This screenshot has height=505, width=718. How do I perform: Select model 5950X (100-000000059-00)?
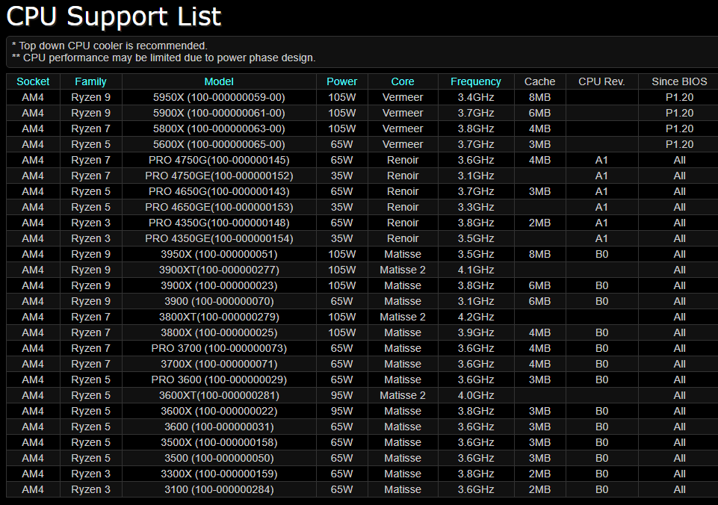219,97
